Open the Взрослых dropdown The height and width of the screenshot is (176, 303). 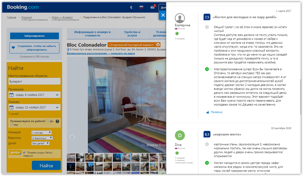click(42, 138)
